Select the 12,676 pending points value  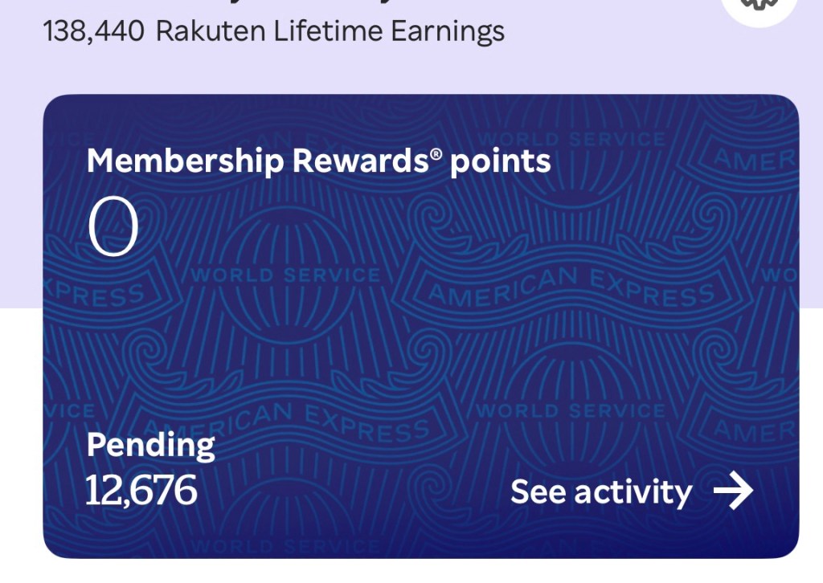141,490
